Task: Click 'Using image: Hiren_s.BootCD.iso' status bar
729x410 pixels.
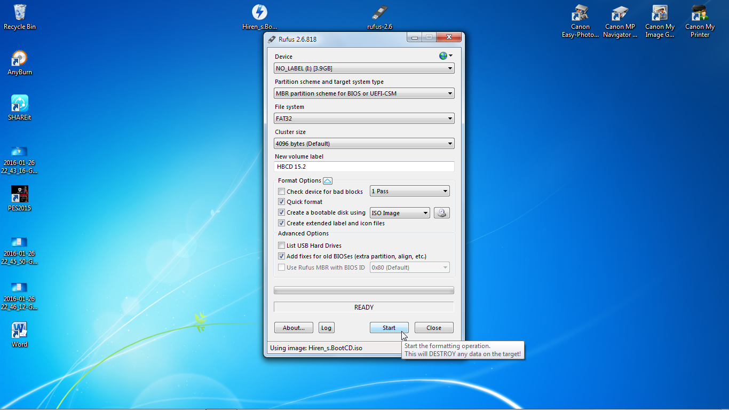Action: (316, 348)
